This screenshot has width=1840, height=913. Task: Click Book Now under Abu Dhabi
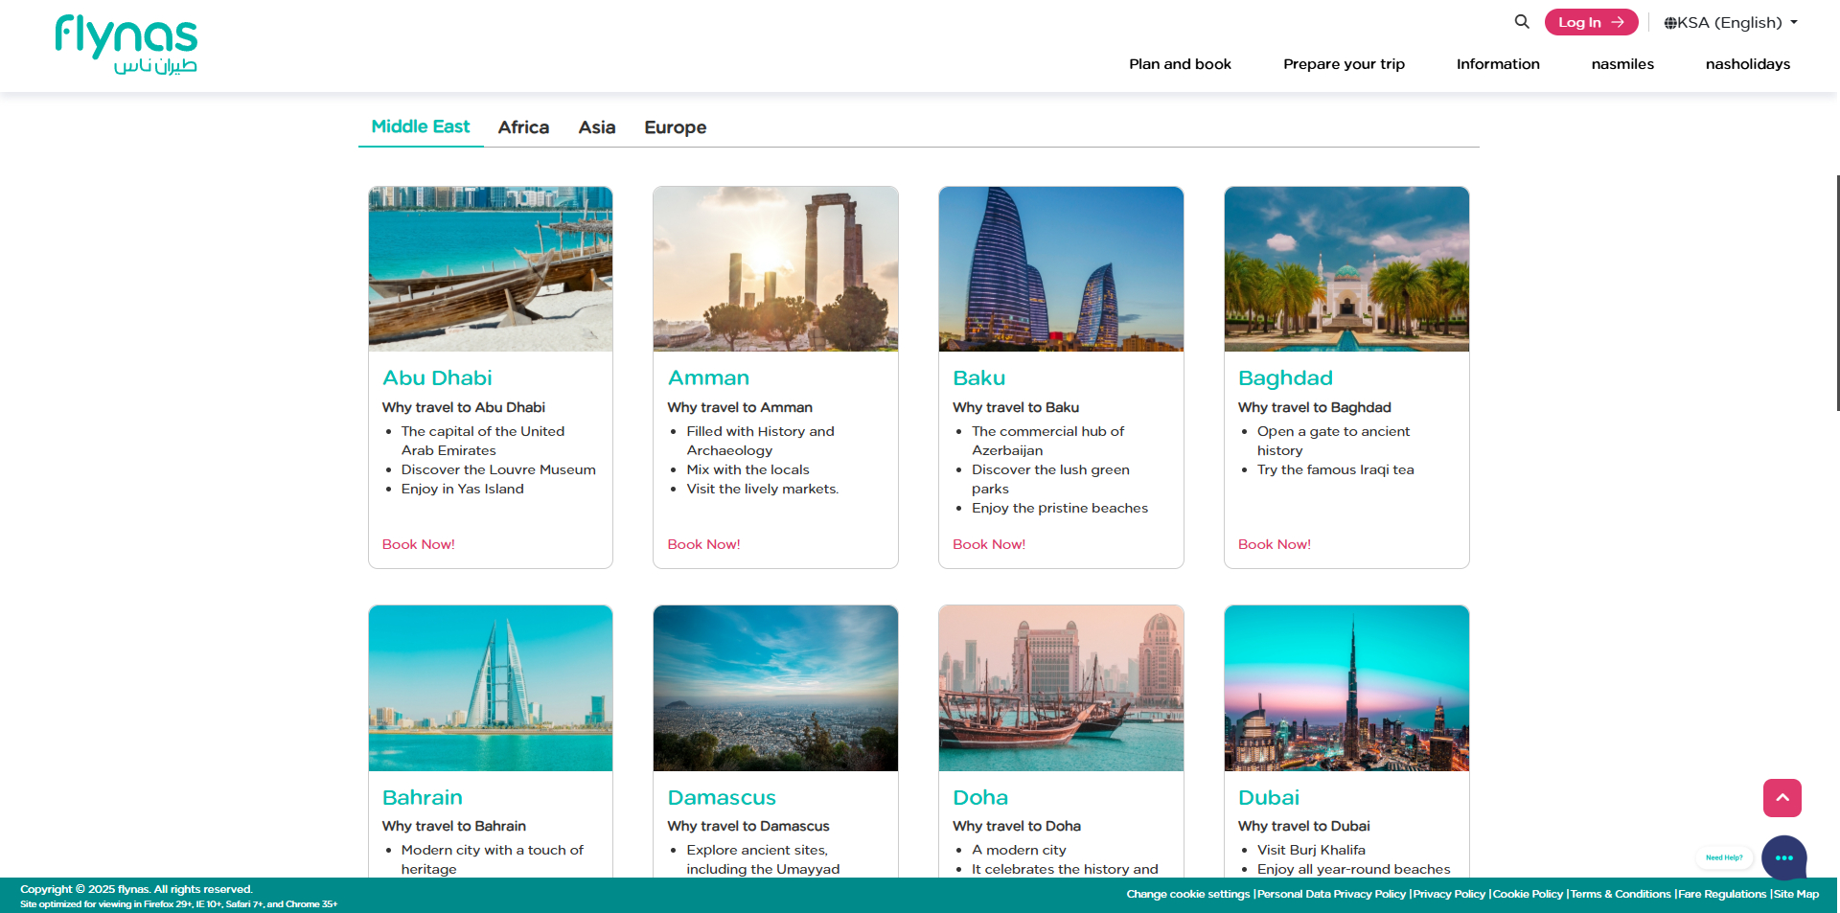[418, 544]
